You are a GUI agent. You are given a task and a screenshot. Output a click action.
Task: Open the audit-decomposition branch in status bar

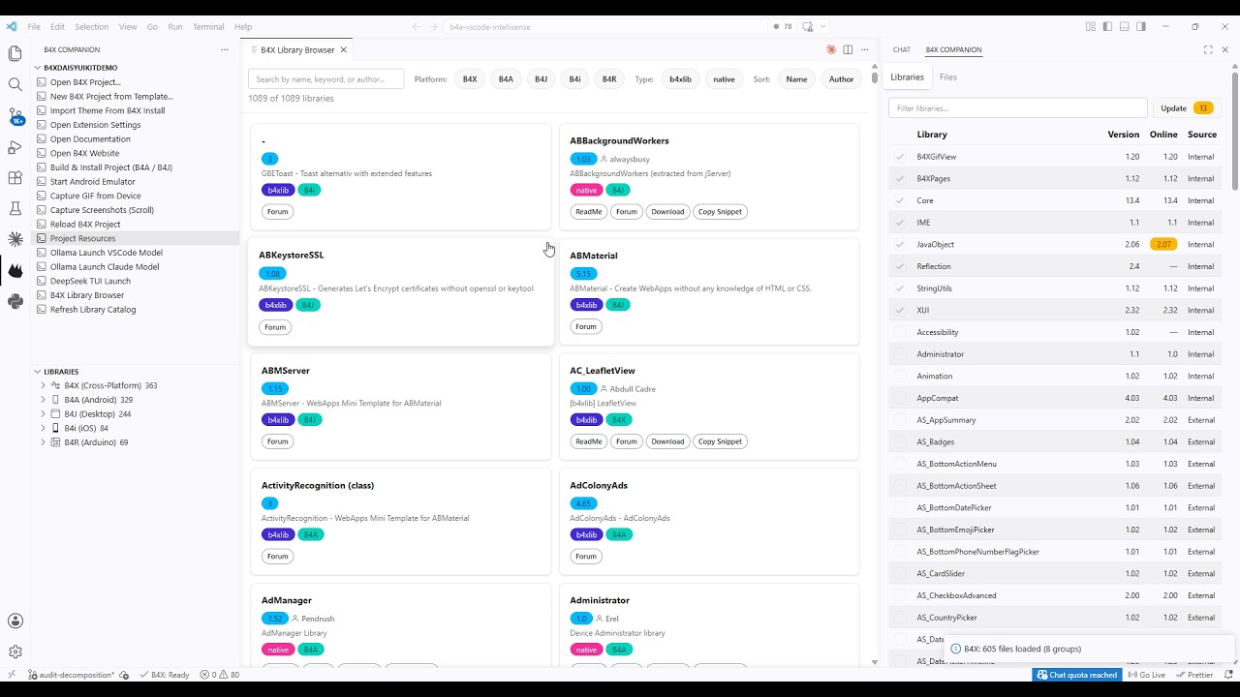pos(71,675)
